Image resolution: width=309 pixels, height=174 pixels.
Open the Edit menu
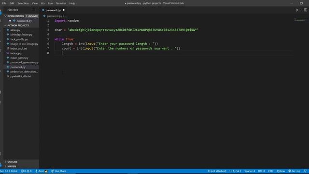(12, 3)
